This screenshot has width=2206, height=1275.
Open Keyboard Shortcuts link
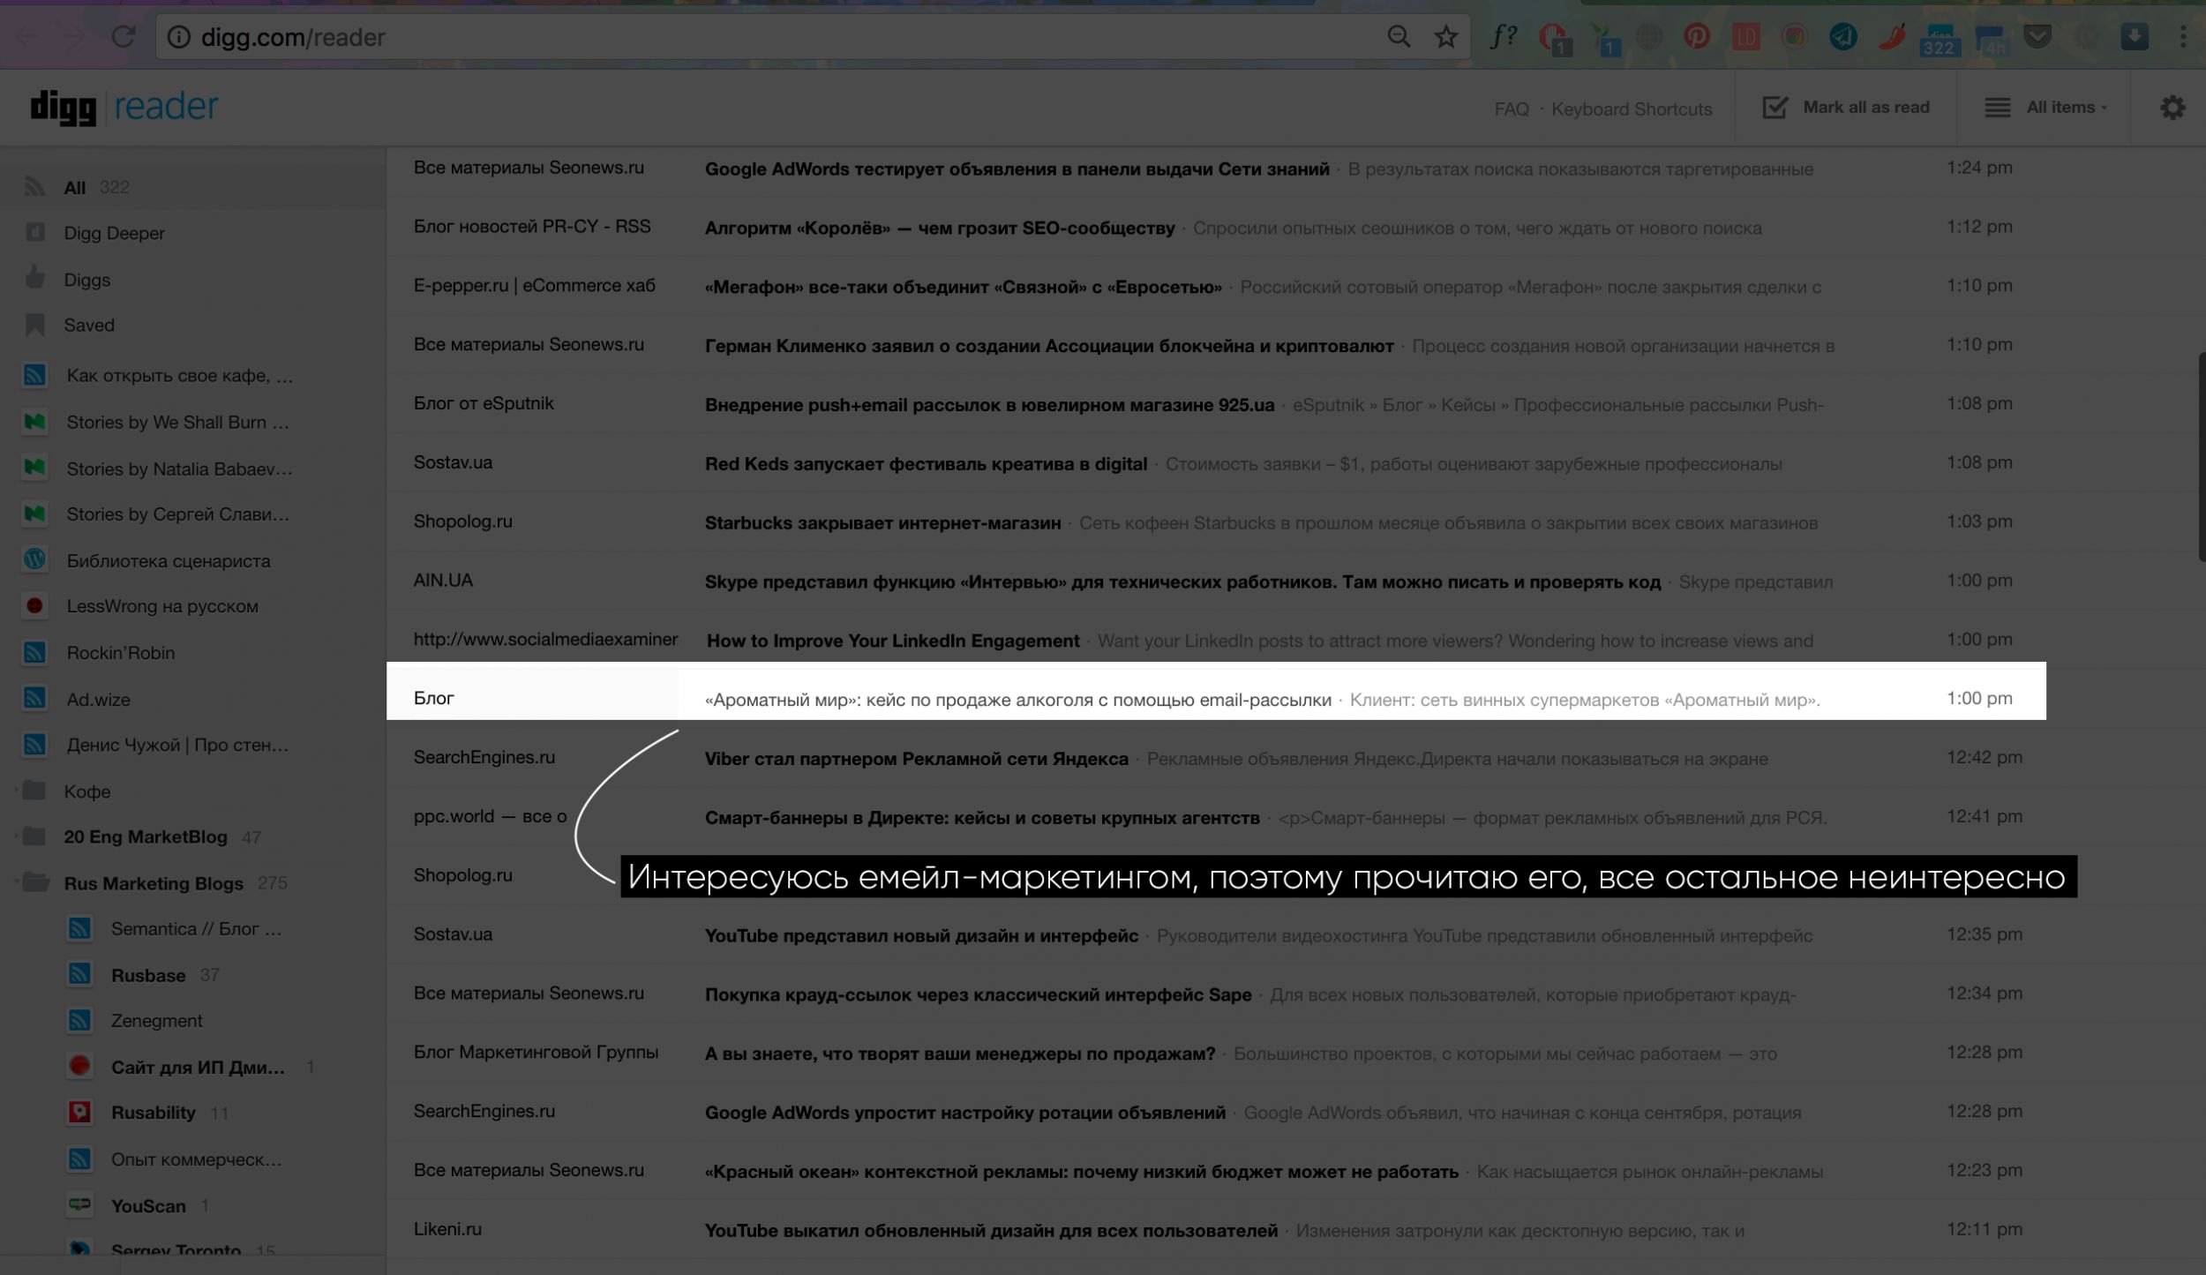coord(1631,109)
